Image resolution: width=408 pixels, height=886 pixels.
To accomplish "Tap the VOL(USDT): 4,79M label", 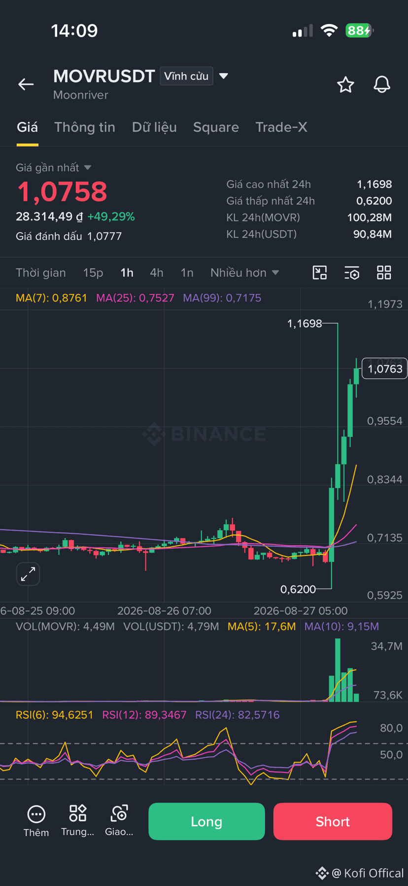I will click(171, 627).
